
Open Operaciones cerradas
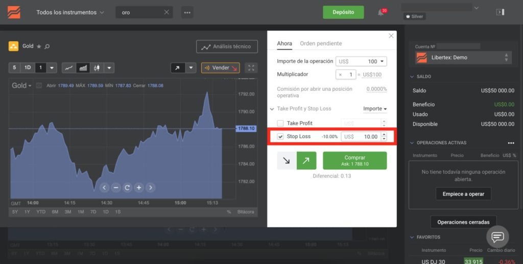point(463,222)
